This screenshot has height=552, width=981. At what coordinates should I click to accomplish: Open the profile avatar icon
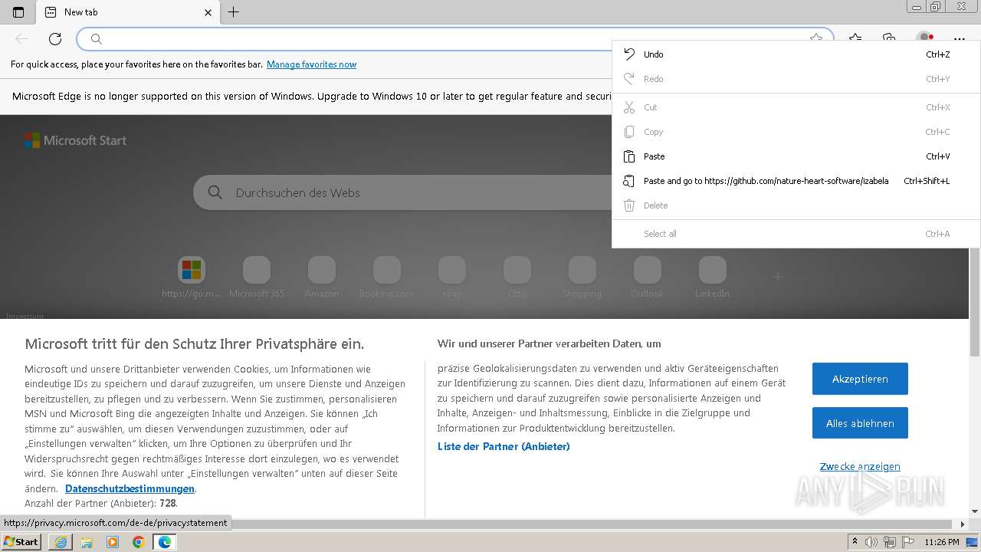coord(925,38)
